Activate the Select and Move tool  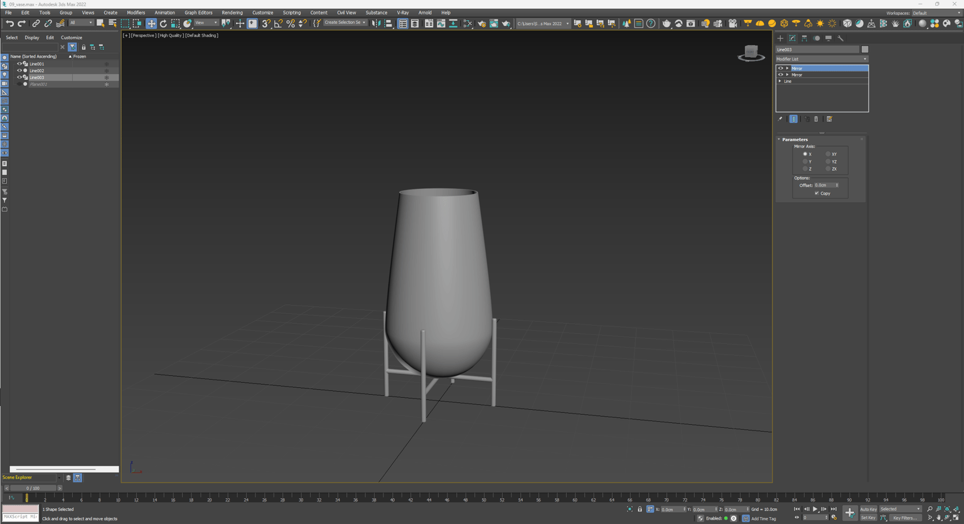click(151, 23)
